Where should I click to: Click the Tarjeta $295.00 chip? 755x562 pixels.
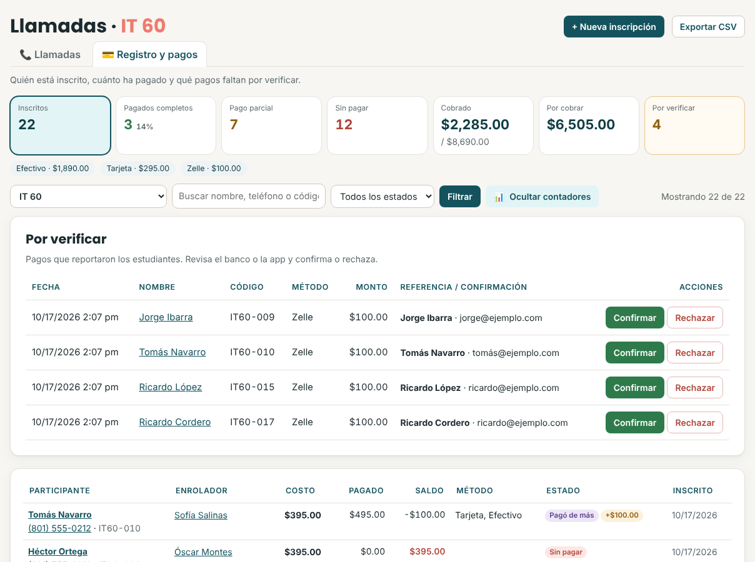point(138,169)
